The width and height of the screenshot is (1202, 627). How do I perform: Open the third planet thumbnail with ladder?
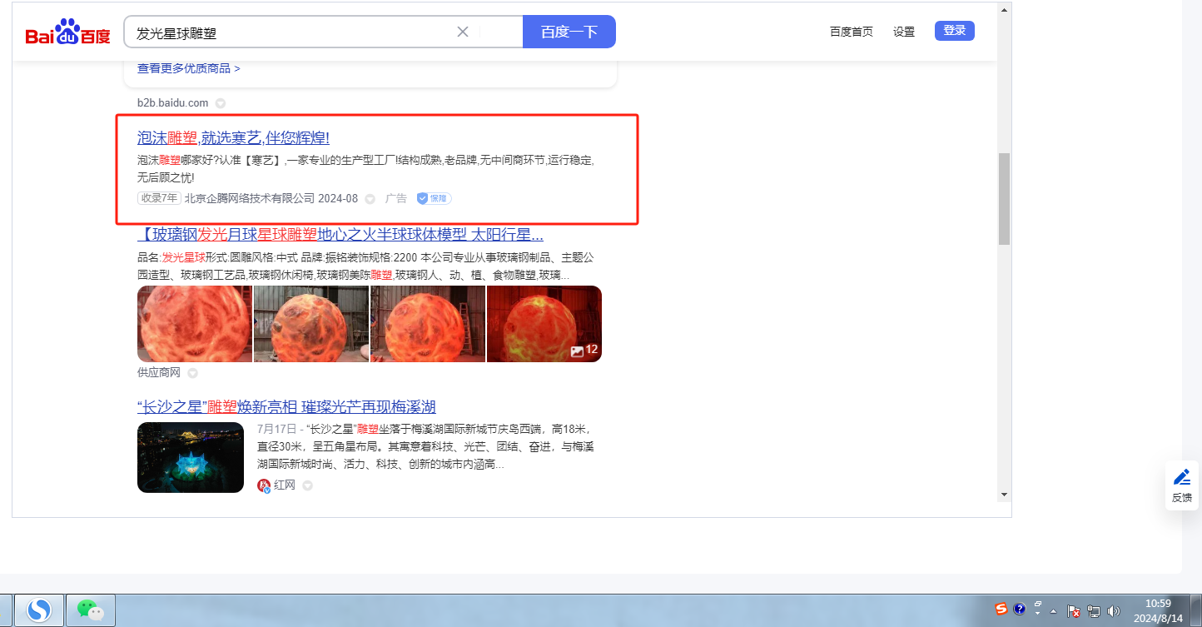pyautogui.click(x=428, y=324)
